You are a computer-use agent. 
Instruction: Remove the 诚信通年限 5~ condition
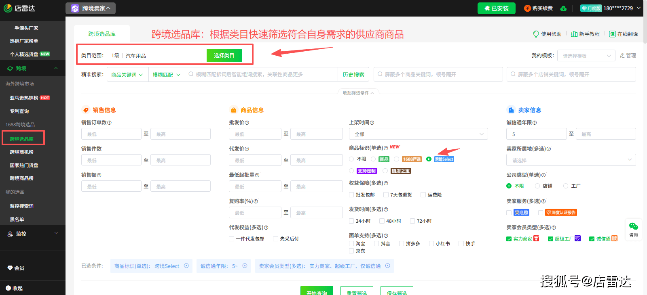245,266
